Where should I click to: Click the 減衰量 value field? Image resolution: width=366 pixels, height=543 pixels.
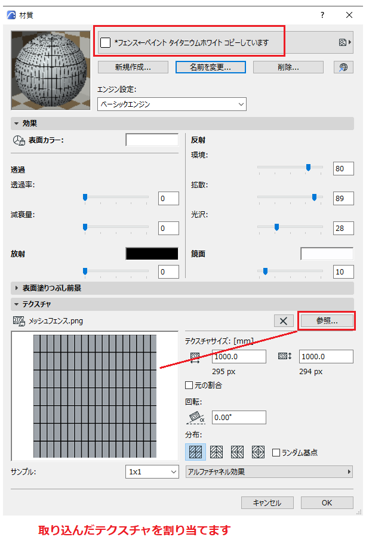[168, 228]
